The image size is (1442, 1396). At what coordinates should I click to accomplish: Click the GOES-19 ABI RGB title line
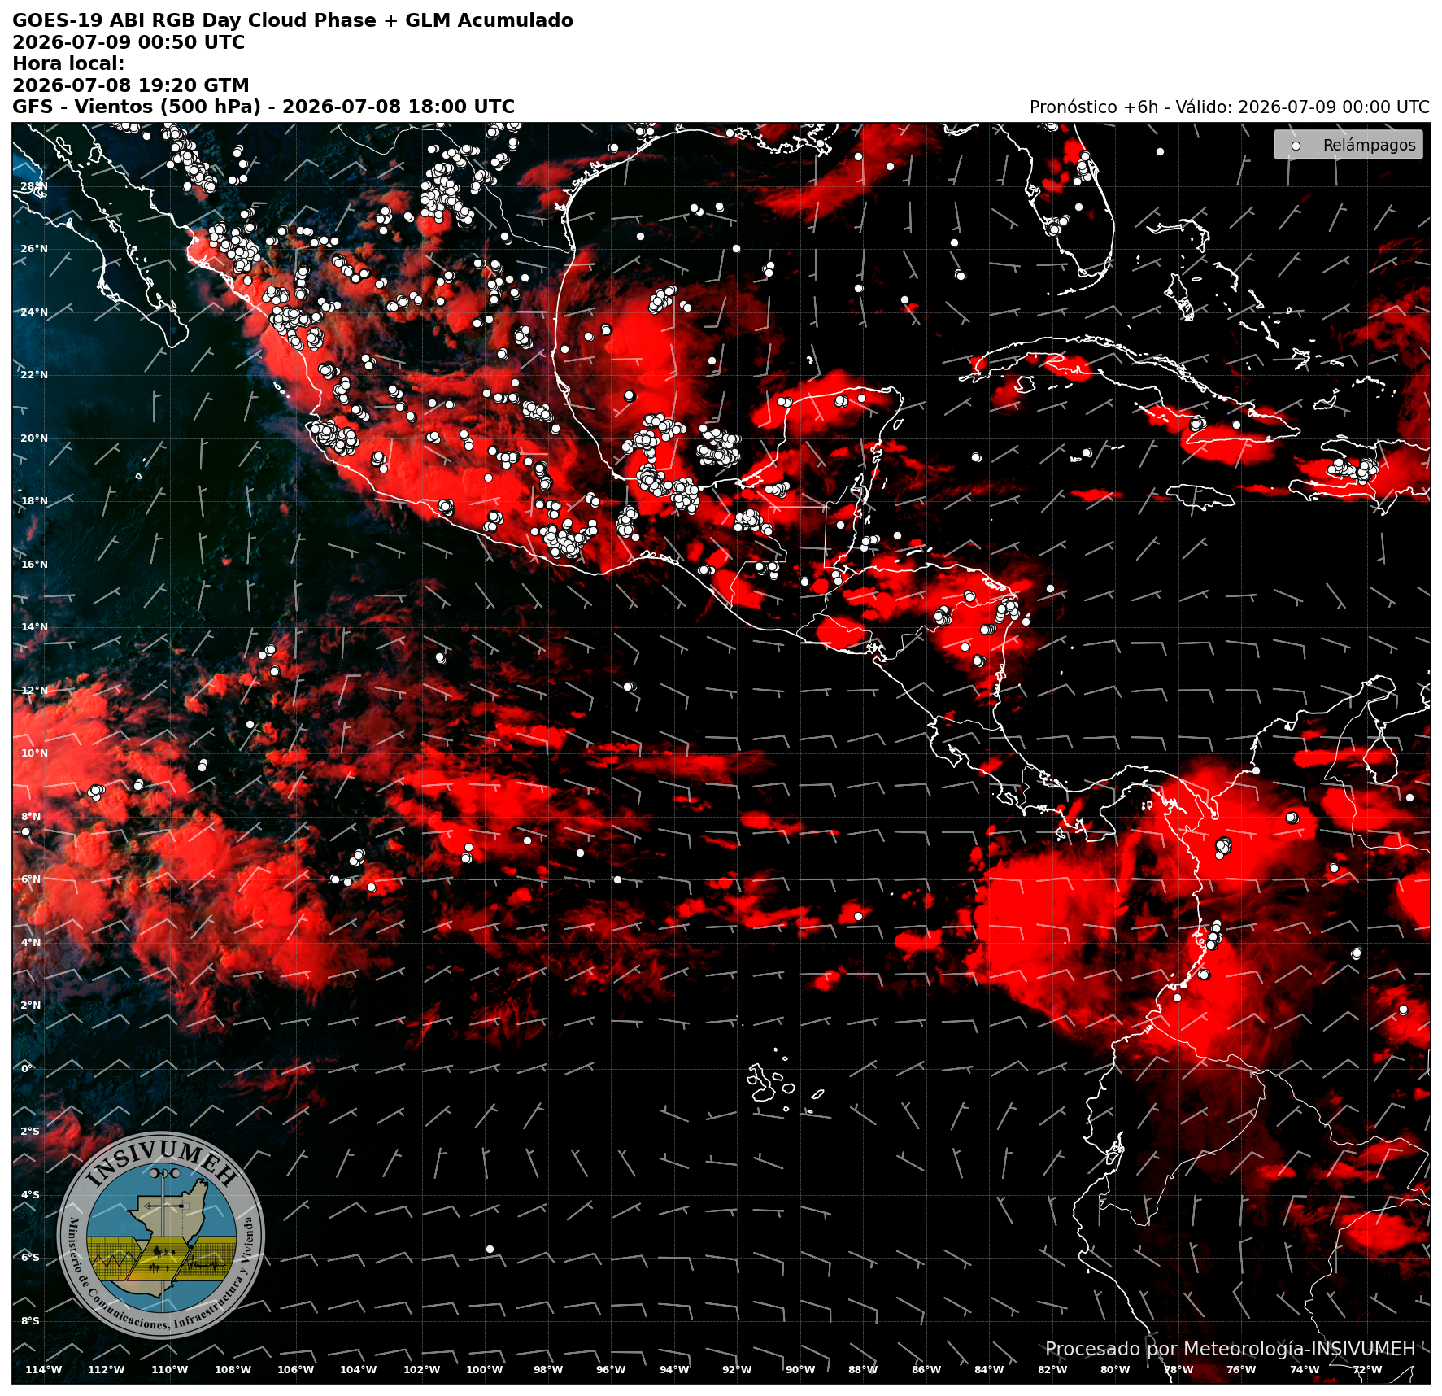293,20
